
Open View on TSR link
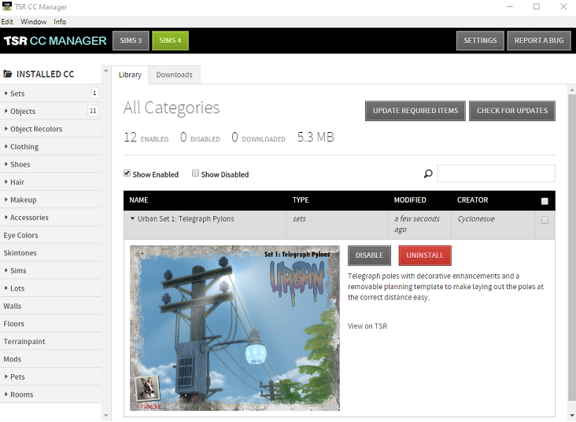pyautogui.click(x=367, y=326)
